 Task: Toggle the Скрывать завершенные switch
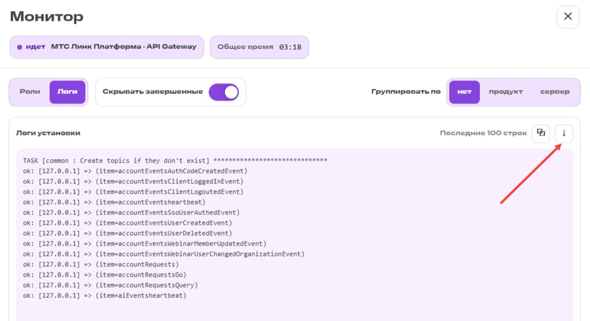[x=224, y=92]
